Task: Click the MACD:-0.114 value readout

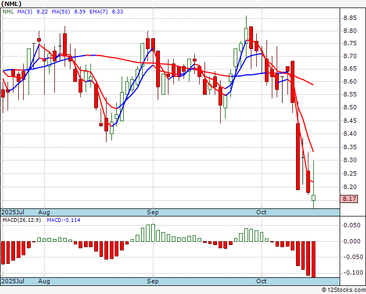Action: (64, 220)
